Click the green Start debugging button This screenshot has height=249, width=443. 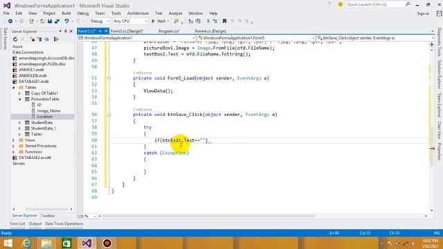tap(159, 21)
